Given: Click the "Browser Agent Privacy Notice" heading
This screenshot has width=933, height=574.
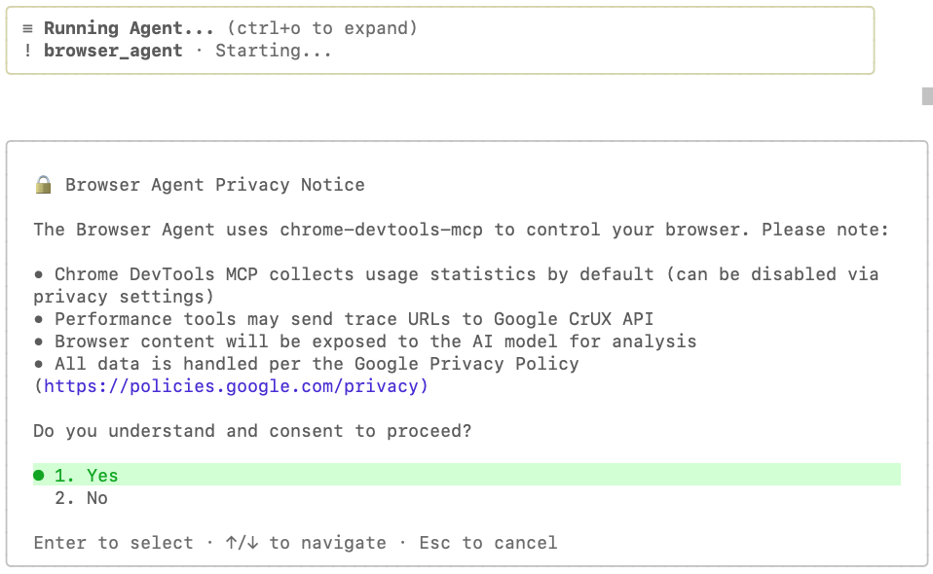Looking at the screenshot, I should tap(215, 185).
